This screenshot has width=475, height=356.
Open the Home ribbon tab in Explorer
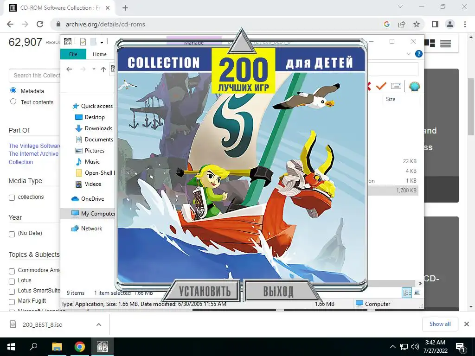pos(100,54)
